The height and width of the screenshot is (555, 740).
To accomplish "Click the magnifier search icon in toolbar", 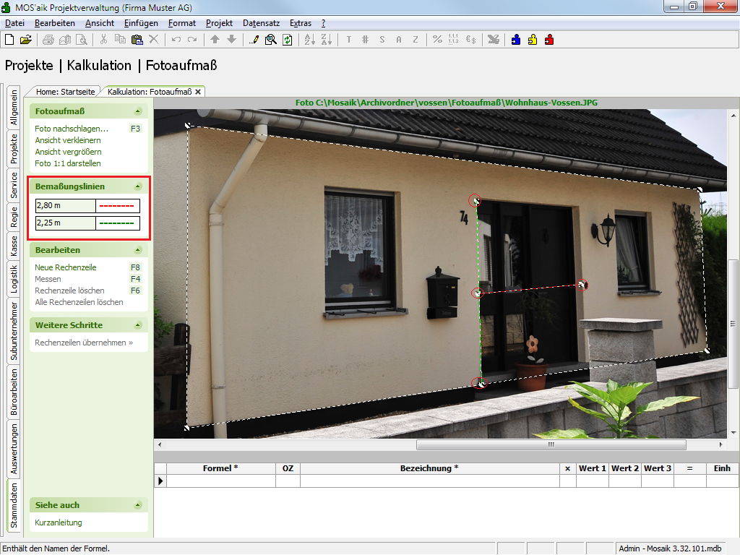I will click(270, 40).
